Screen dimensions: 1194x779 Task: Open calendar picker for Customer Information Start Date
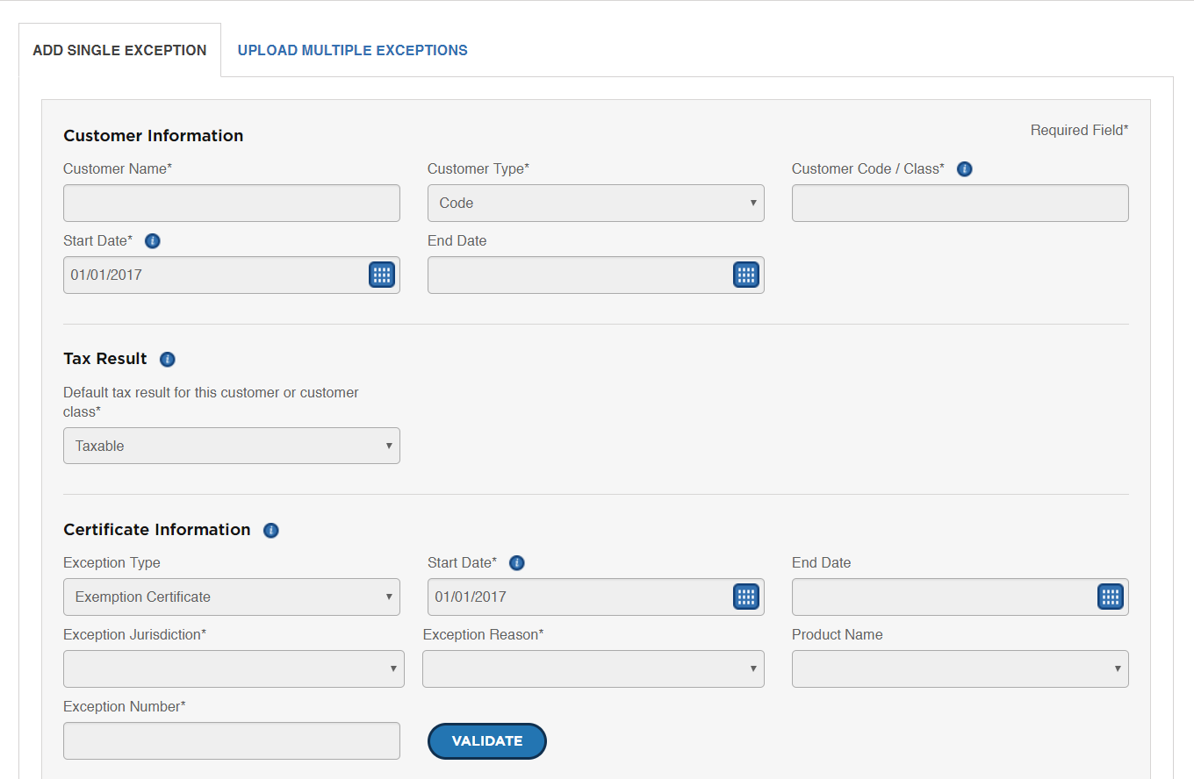pyautogui.click(x=381, y=275)
